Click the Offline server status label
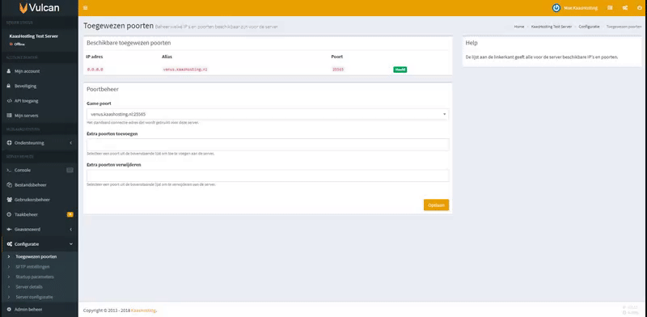Screen dimensions: 647x317 tap(19, 44)
